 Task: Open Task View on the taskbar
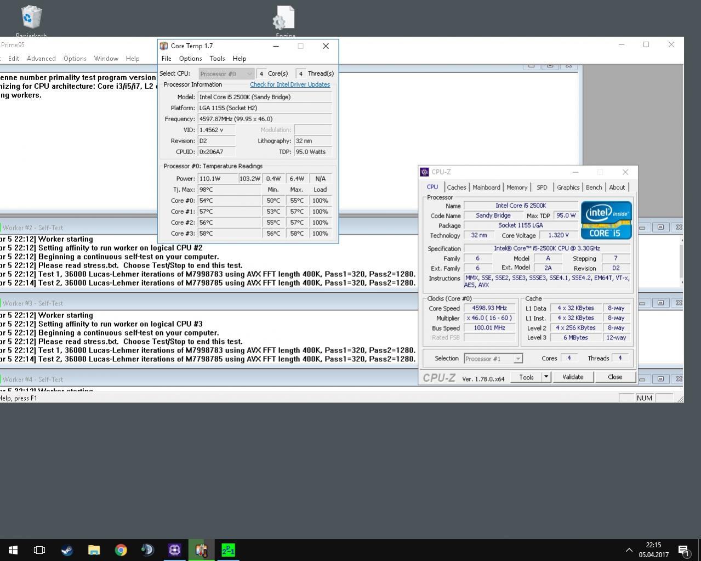(39, 549)
